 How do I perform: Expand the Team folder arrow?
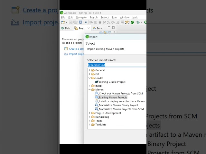pos(89,121)
